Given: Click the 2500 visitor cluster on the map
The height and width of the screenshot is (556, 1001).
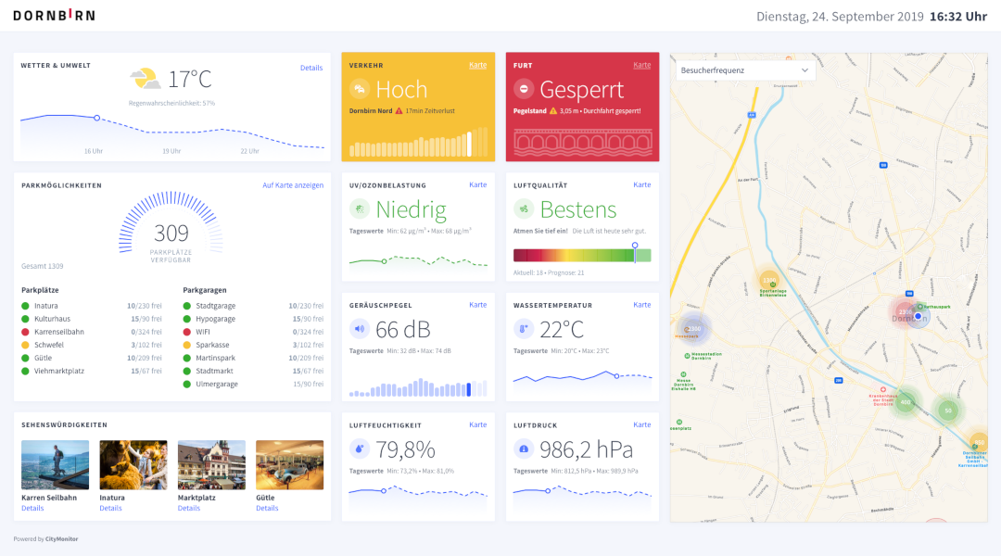Looking at the screenshot, I should tap(693, 328).
